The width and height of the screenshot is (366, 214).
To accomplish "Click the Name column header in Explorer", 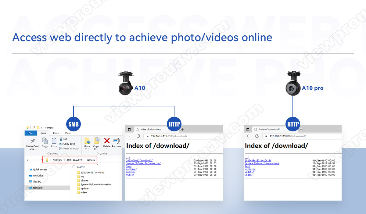I will [81, 167].
